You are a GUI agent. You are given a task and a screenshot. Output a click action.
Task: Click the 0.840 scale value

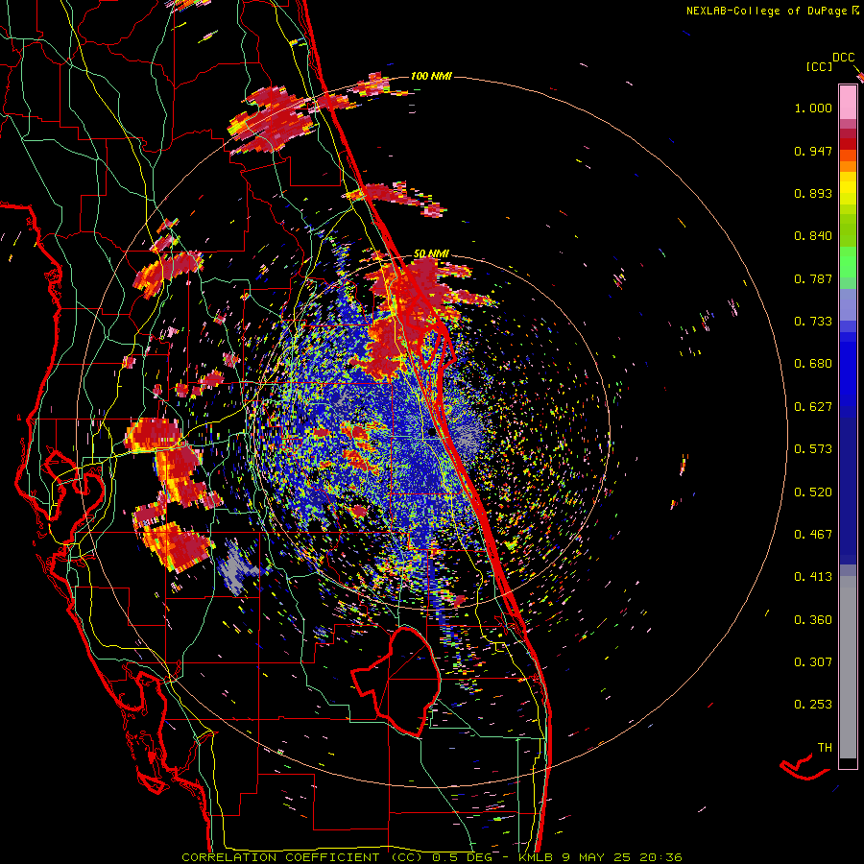tap(813, 236)
